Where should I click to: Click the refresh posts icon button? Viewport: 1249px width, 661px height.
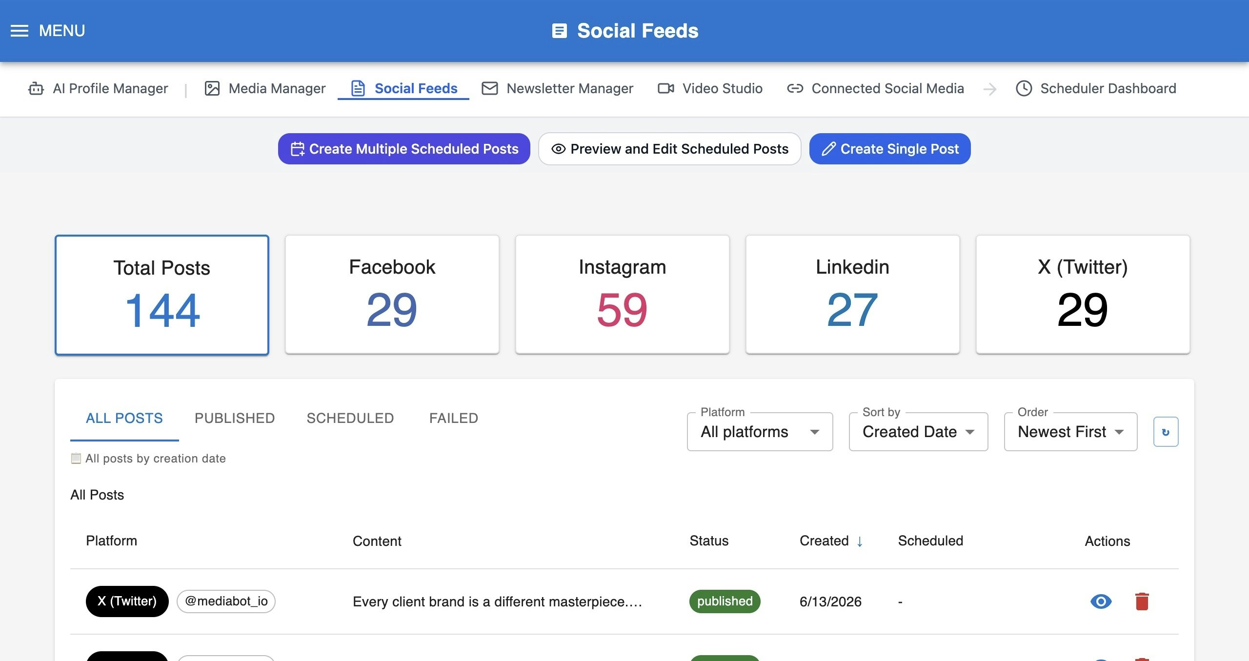tap(1166, 432)
